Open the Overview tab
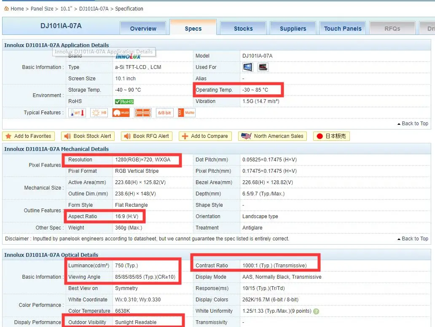The height and width of the screenshot is (327, 435). 143,28
